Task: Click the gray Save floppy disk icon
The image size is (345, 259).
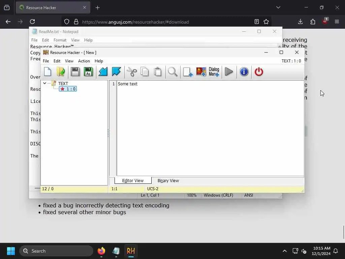Action: tap(75, 72)
